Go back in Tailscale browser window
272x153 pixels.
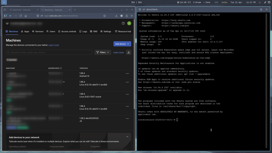(x=11, y=16)
